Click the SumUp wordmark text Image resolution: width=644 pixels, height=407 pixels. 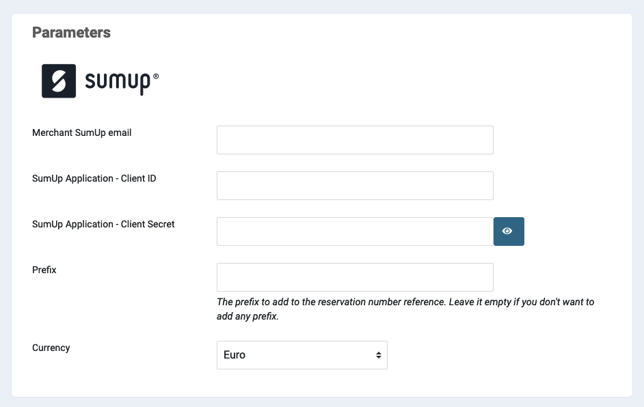(117, 83)
